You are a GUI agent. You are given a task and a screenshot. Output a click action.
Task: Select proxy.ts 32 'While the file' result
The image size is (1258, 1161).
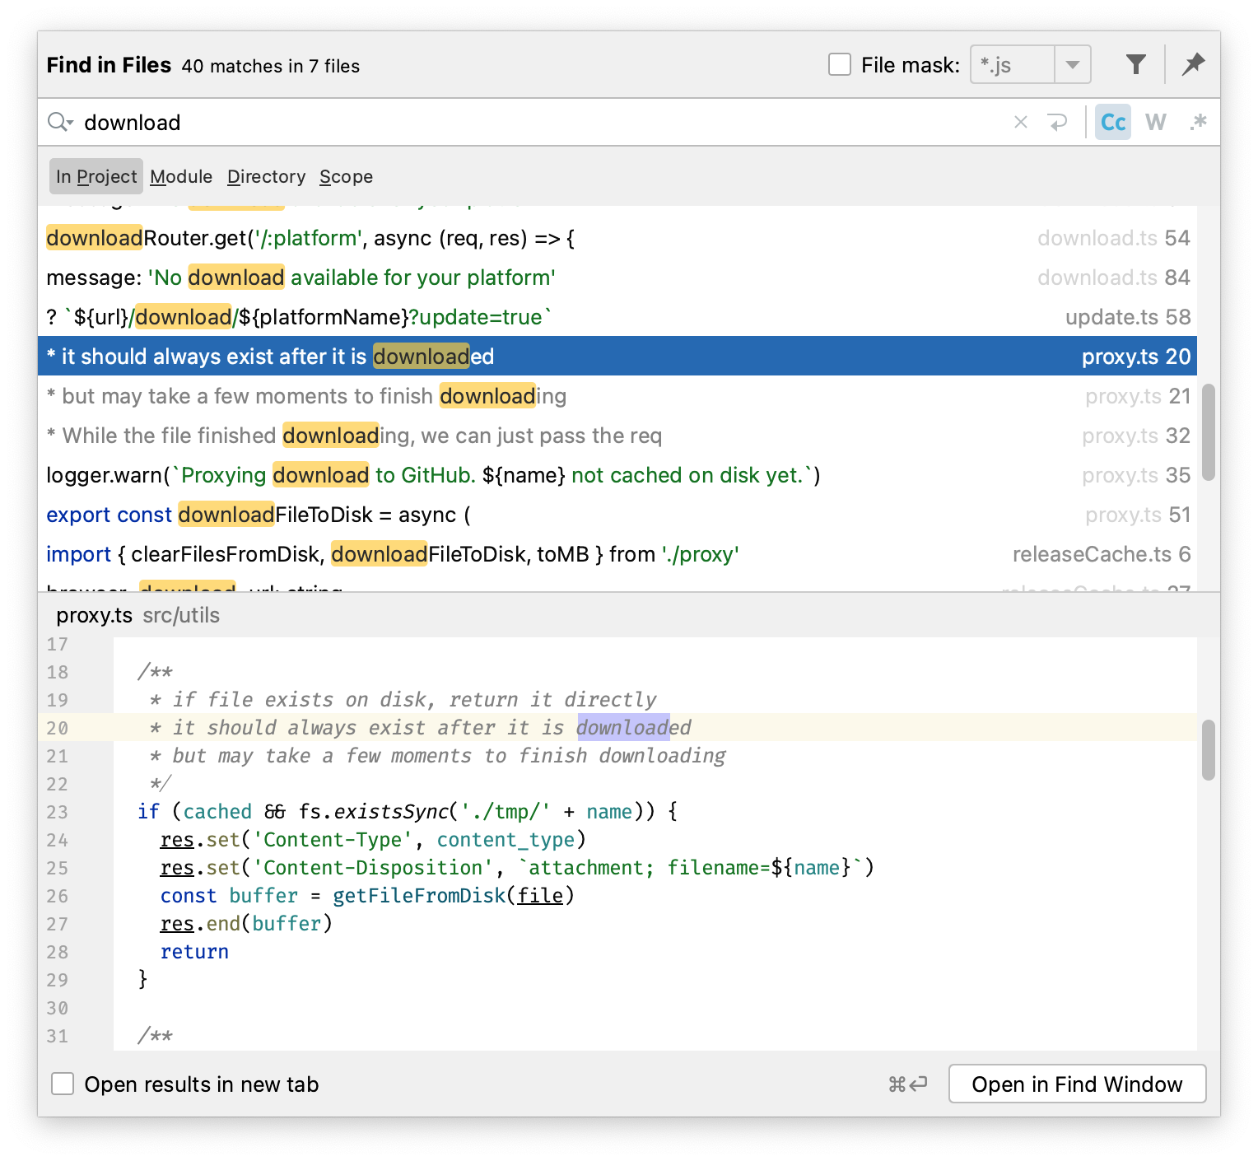(x=617, y=436)
